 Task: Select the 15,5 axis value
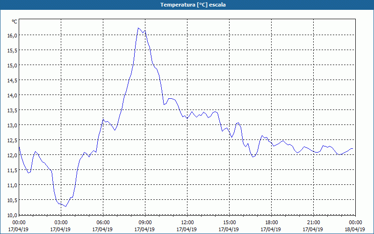pos(13,50)
